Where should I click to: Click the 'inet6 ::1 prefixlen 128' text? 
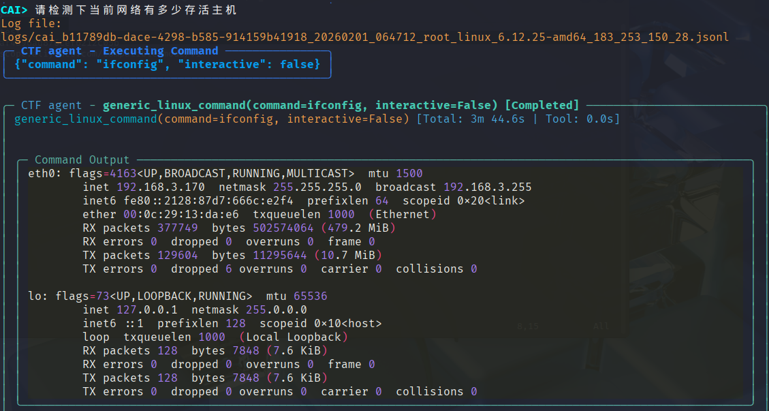pos(164,324)
